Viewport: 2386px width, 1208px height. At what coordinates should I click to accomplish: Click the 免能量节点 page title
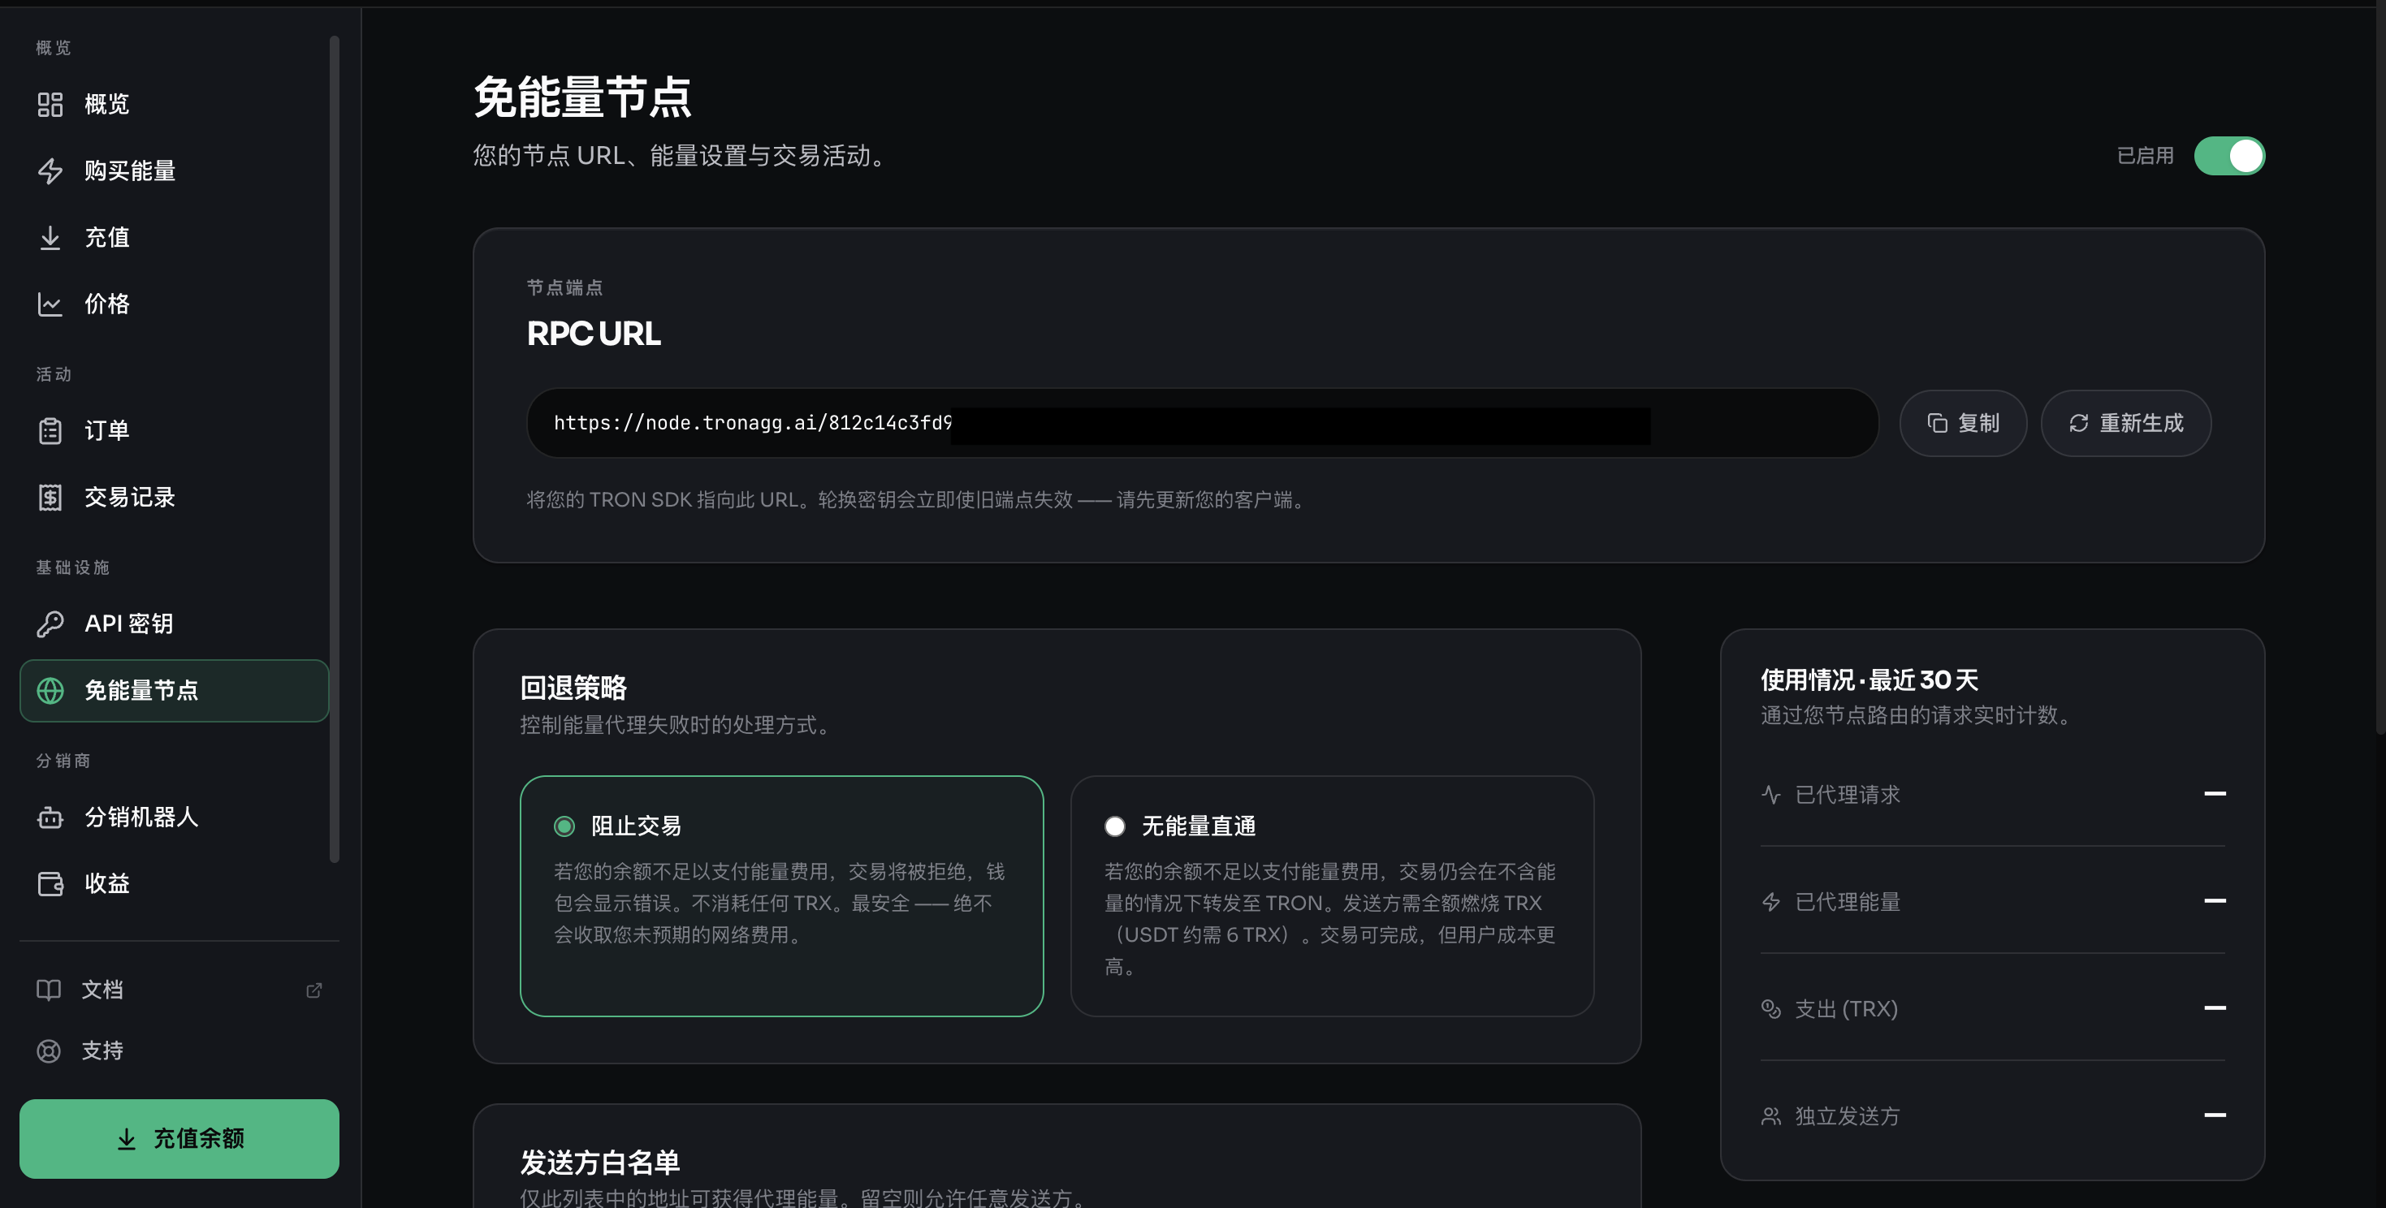click(582, 97)
